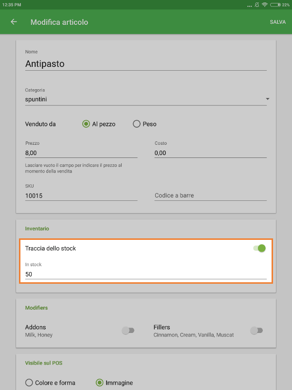Tap the back arrow to exit editing
This screenshot has height=390, width=292.
(x=13, y=22)
